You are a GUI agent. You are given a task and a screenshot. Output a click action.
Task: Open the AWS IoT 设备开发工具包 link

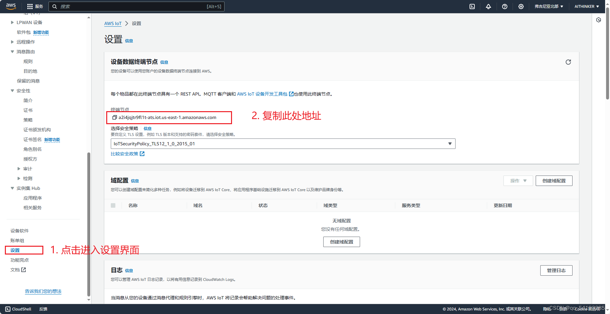pos(262,94)
